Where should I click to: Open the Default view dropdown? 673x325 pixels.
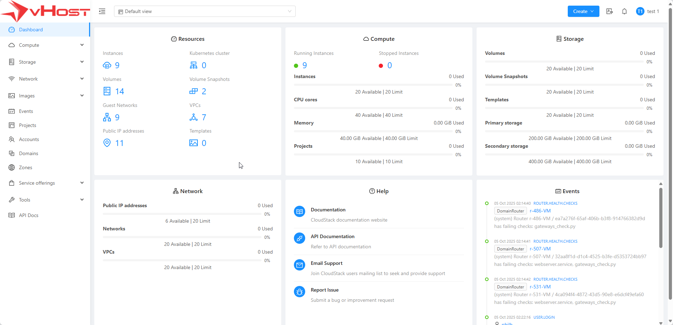[x=205, y=11]
